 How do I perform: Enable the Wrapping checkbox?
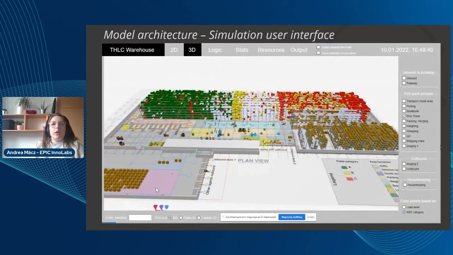click(x=404, y=131)
